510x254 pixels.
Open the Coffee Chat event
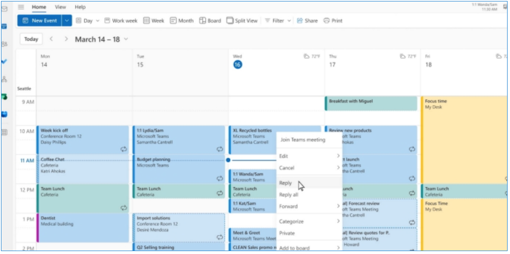[x=83, y=169]
